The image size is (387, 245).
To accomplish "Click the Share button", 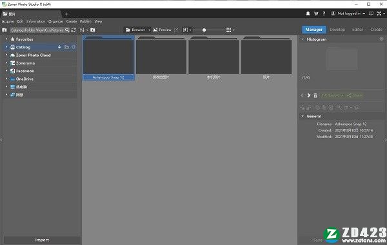I will click(354, 95).
